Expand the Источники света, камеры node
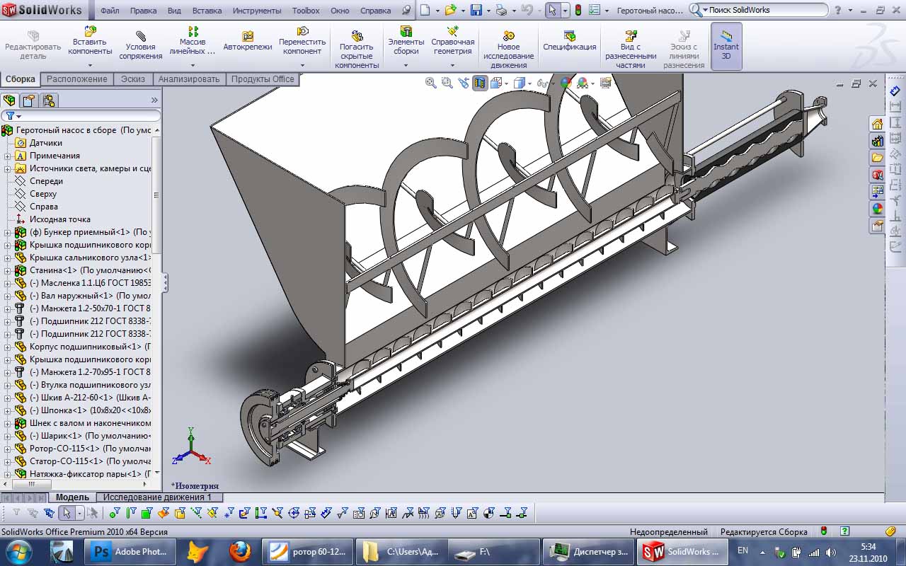 point(7,168)
